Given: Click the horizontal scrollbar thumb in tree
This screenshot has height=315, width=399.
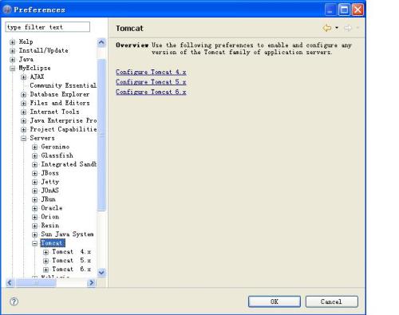Looking at the screenshot, I should 36,282.
